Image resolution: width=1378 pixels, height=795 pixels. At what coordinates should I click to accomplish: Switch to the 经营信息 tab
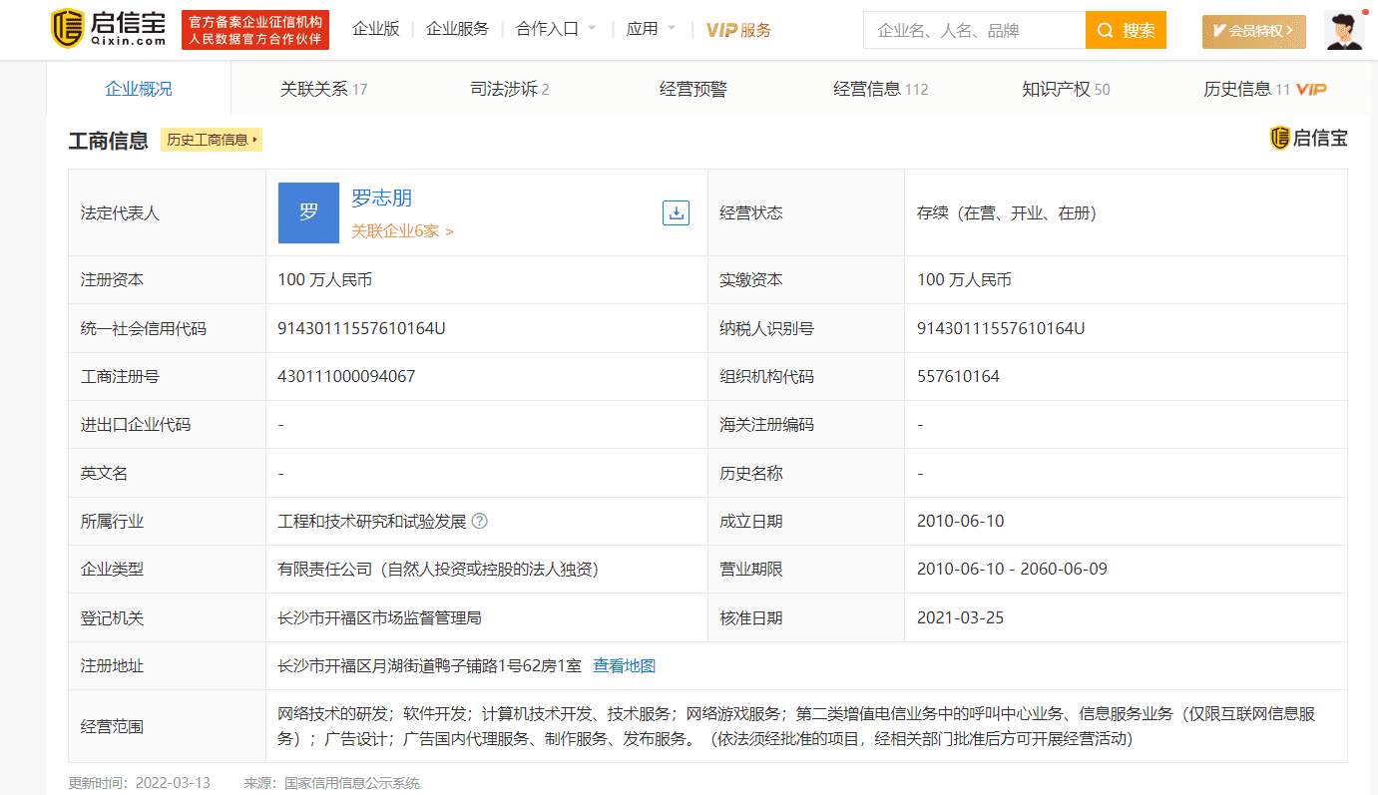click(881, 89)
